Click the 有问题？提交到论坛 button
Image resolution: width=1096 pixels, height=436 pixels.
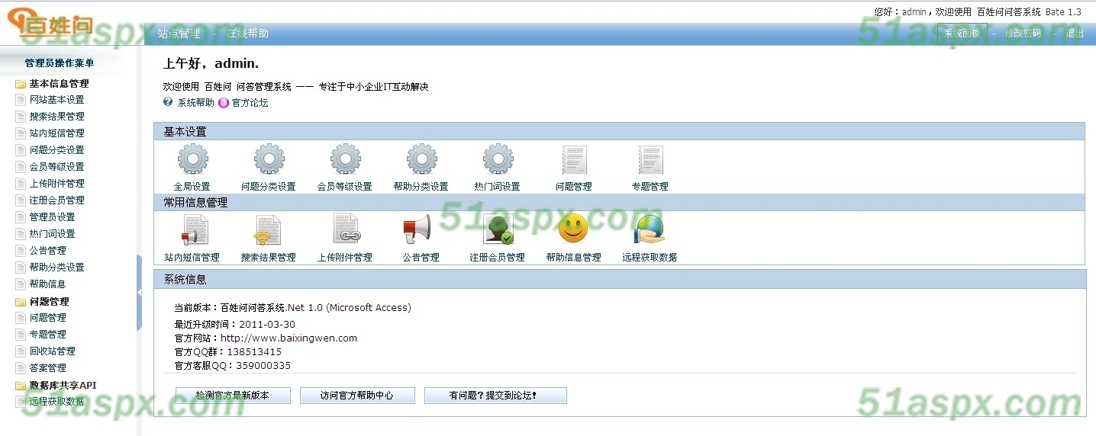coord(495,396)
